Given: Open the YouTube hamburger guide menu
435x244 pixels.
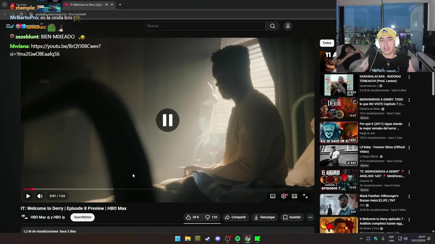Looking at the screenshot, I should pos(8,26).
